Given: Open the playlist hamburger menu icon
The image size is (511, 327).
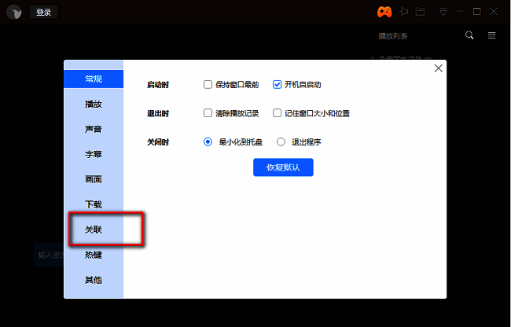Looking at the screenshot, I should click(x=492, y=35).
